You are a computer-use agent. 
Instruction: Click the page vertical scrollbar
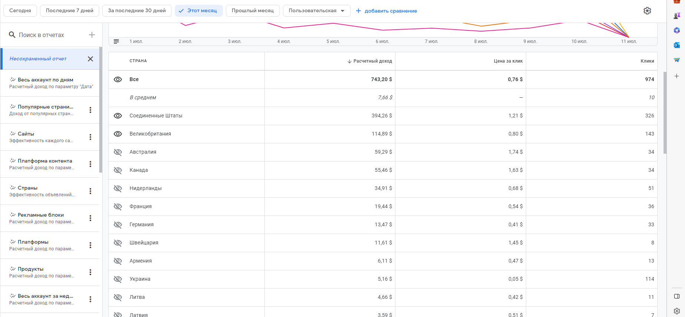coord(665,113)
